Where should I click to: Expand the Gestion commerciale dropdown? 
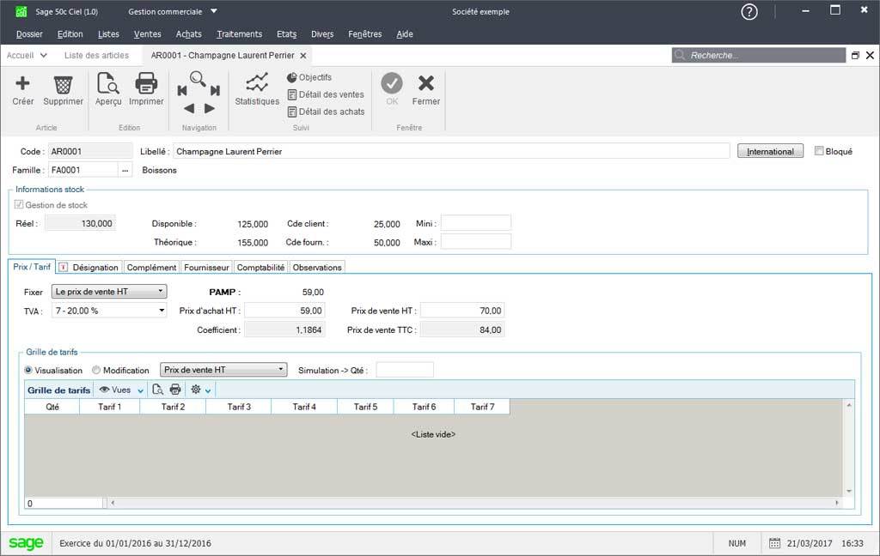click(x=214, y=11)
